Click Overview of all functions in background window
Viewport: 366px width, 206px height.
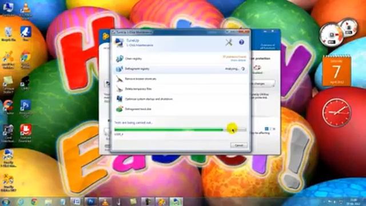coord(268,46)
